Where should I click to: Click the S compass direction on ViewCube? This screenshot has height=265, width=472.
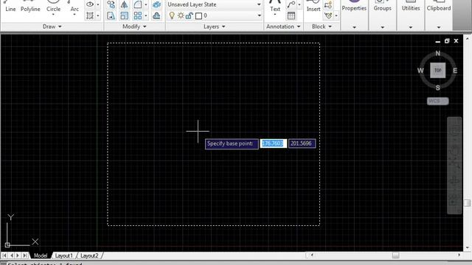[437, 88]
